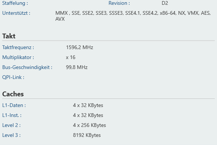Click the Multiplikator label
This screenshot has width=217, height=145.
pos(18,58)
